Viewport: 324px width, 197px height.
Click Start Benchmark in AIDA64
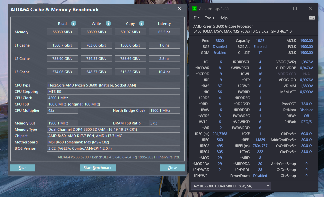coord(98,168)
